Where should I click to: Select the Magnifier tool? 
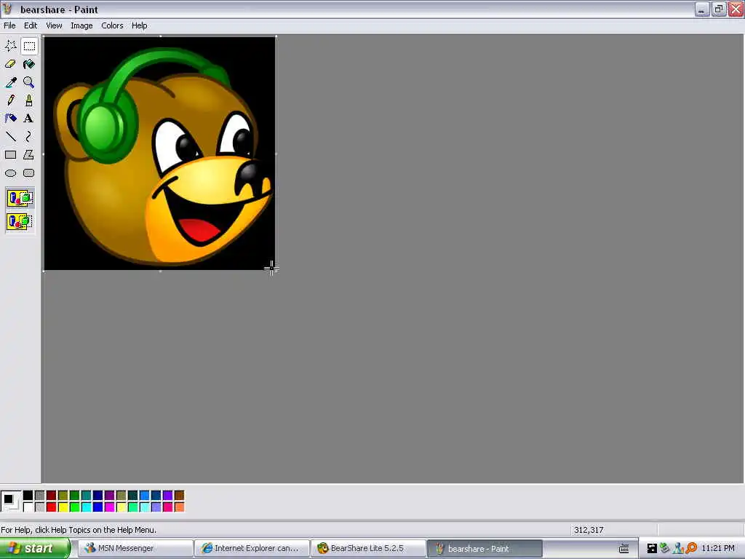pos(29,82)
